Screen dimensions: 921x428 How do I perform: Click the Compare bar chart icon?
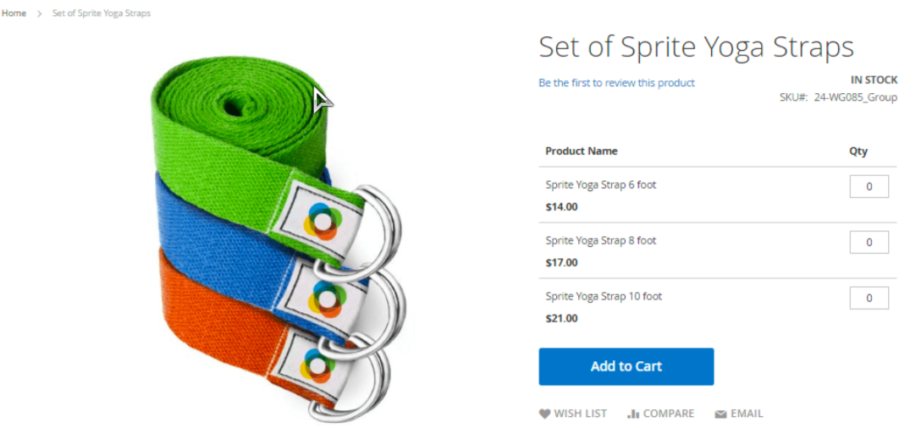click(633, 414)
